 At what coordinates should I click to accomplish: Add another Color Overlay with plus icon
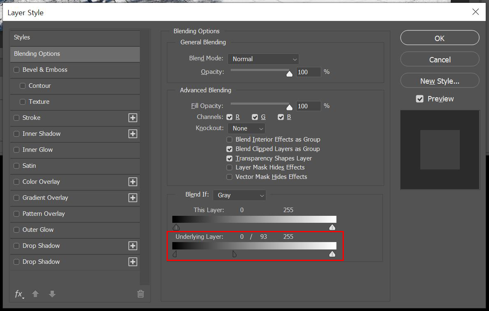133,182
